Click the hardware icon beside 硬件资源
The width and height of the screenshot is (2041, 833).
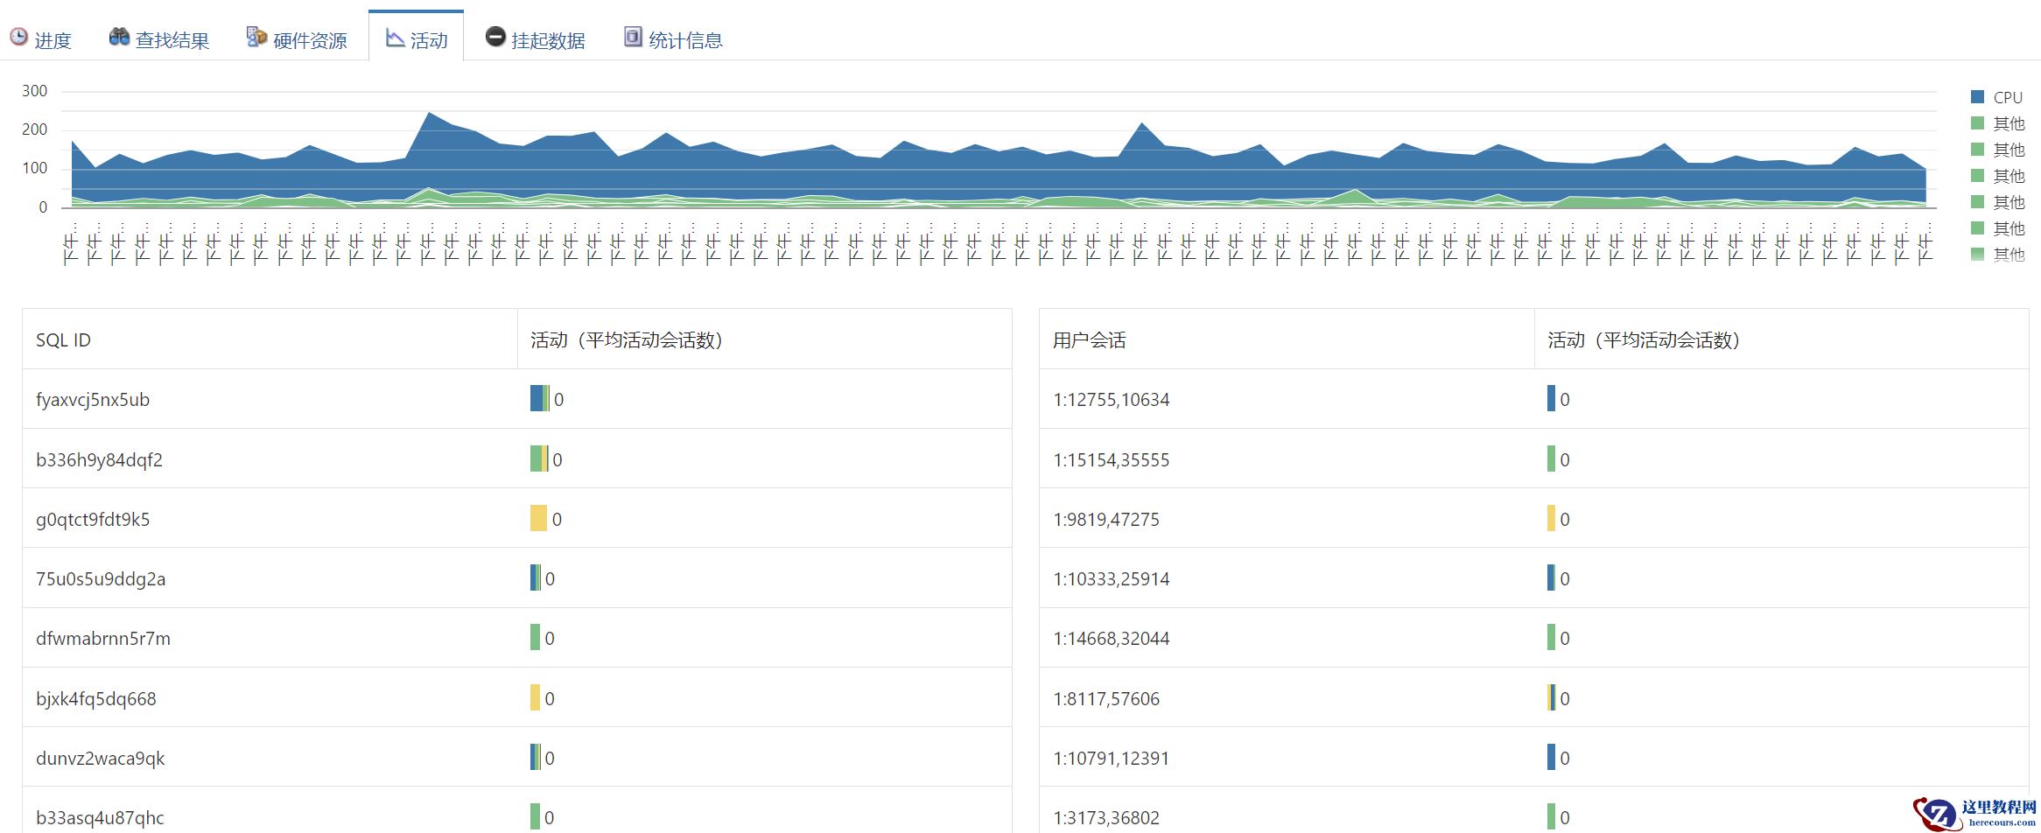click(256, 37)
